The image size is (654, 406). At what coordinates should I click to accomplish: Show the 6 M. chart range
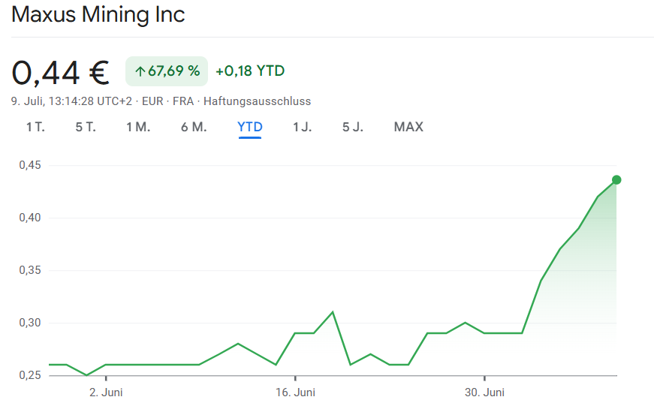[194, 127]
